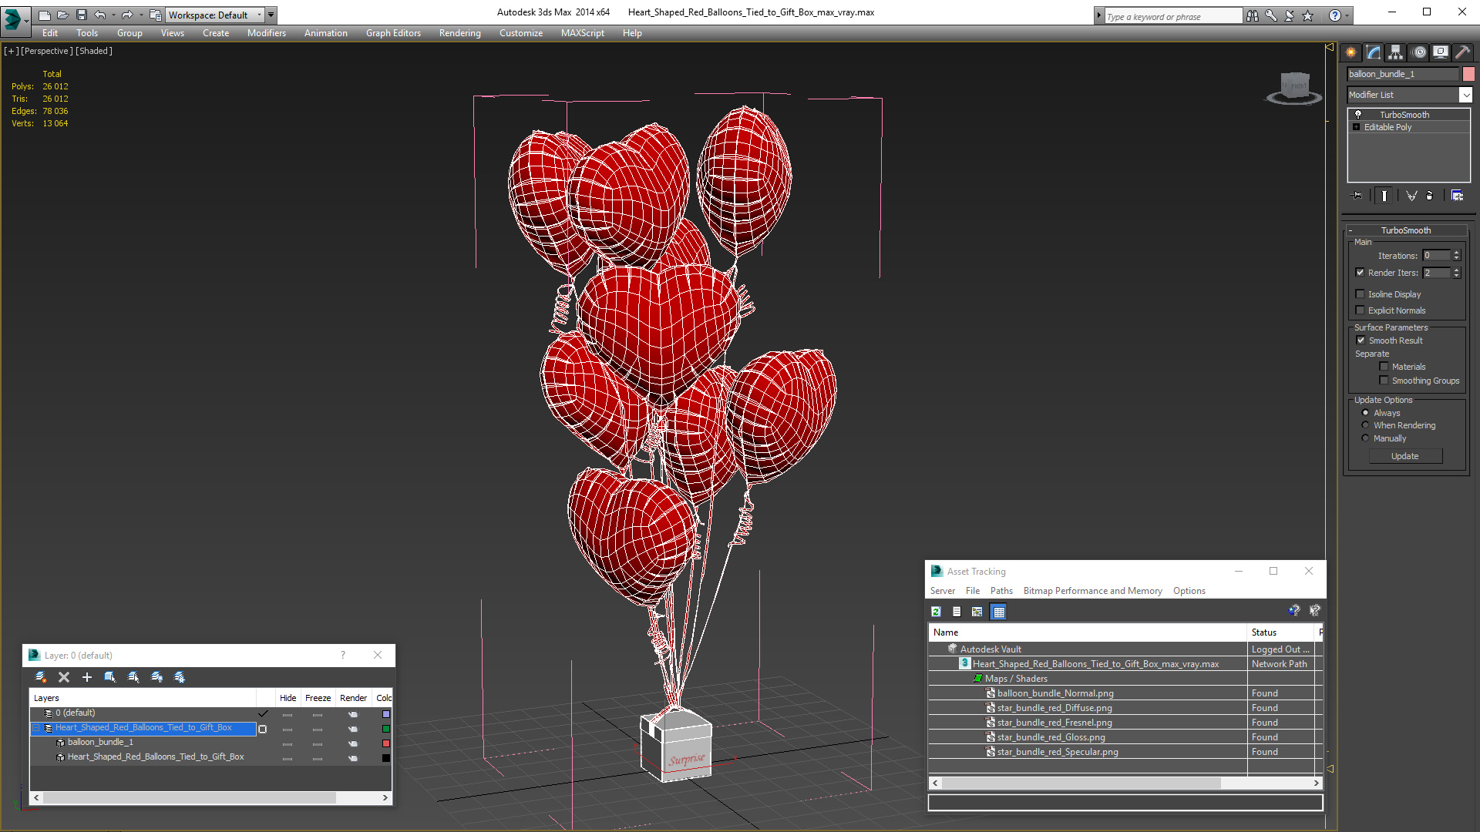
Task: Select the Manually update radio button
Action: pyautogui.click(x=1365, y=438)
